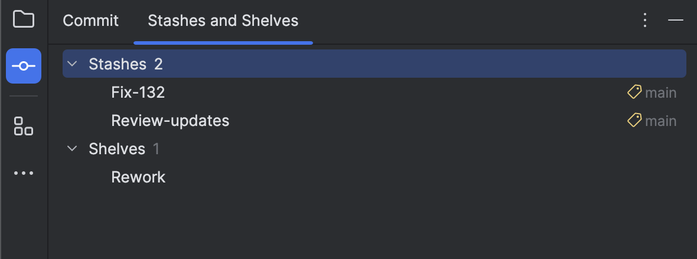Collapse the Shelves group
This screenshot has width=697, height=259.
[73, 149]
